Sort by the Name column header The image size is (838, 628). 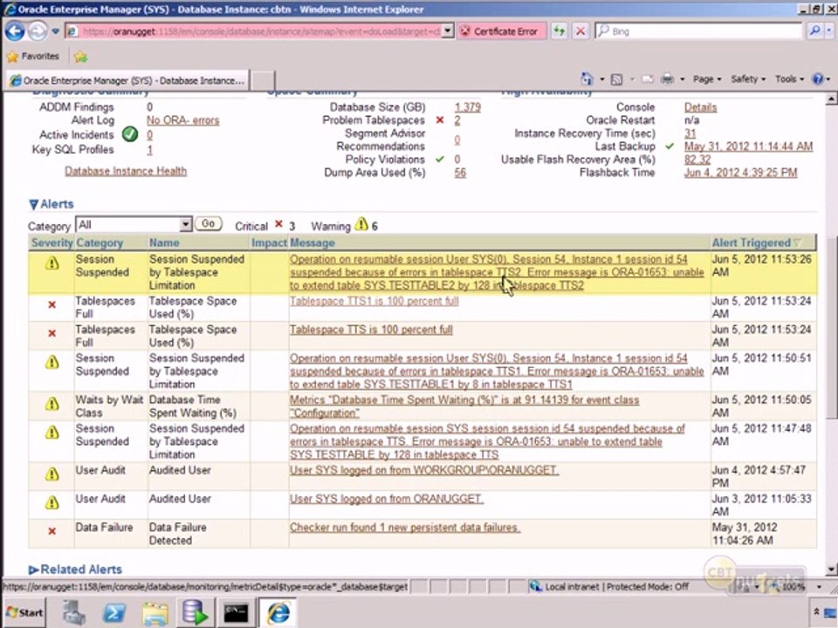[164, 243]
